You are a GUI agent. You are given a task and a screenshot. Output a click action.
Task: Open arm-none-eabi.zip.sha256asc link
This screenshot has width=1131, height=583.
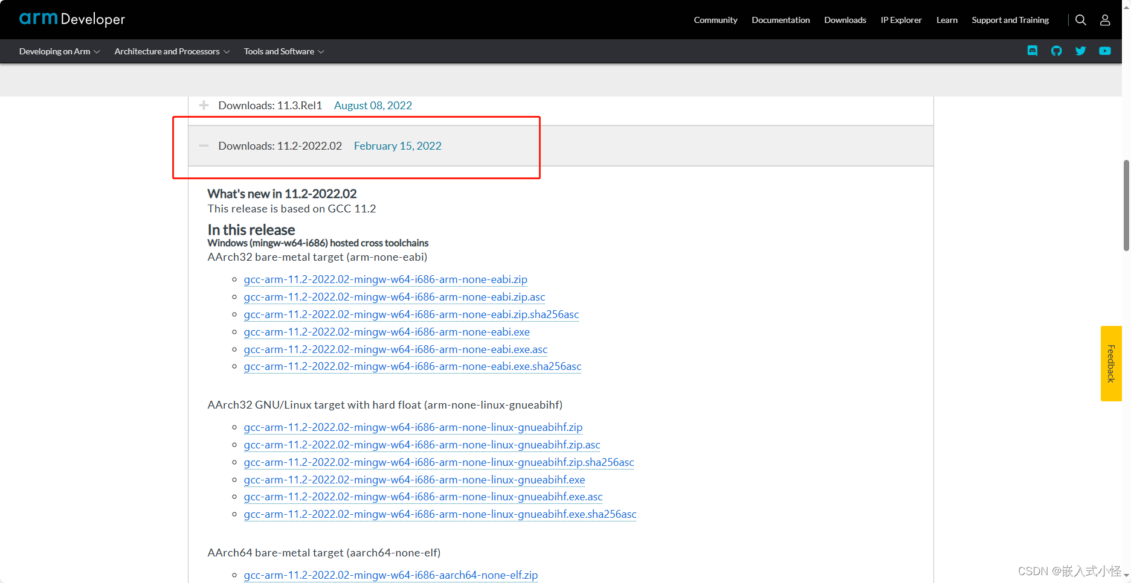(411, 314)
